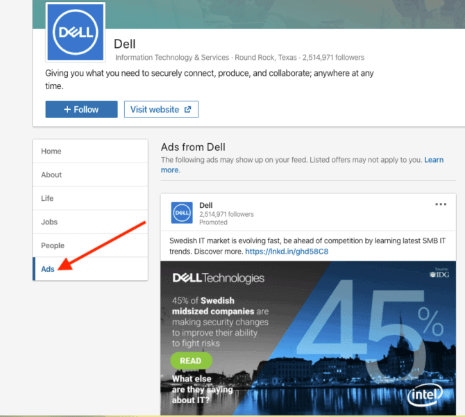Click 'Information Technology & Services' text
465x417 pixels.
click(x=172, y=57)
